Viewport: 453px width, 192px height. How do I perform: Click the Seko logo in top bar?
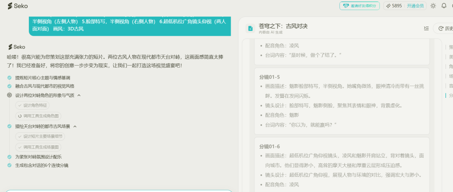[18, 6]
